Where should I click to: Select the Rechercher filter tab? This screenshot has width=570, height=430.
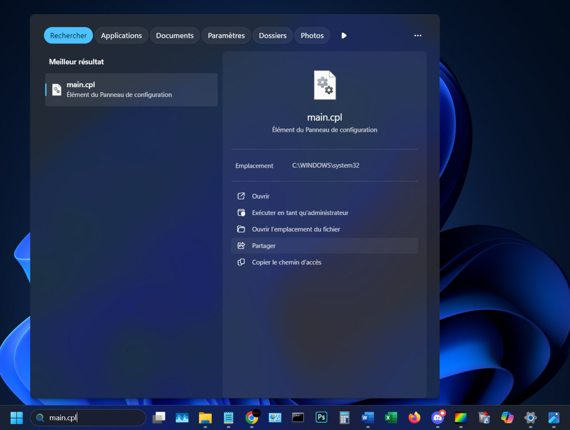68,36
